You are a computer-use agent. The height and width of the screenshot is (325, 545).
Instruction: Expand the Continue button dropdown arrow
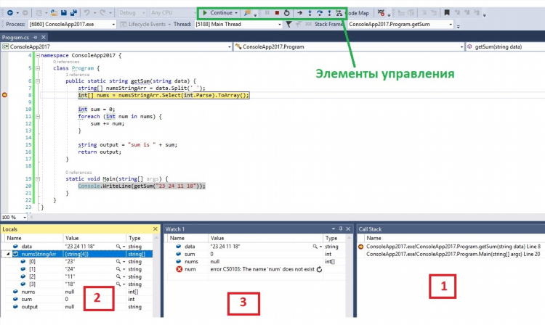pyautogui.click(x=236, y=13)
